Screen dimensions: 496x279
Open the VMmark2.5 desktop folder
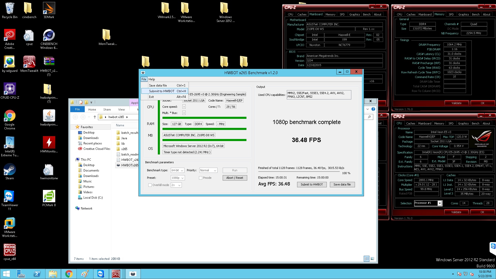pos(166,10)
